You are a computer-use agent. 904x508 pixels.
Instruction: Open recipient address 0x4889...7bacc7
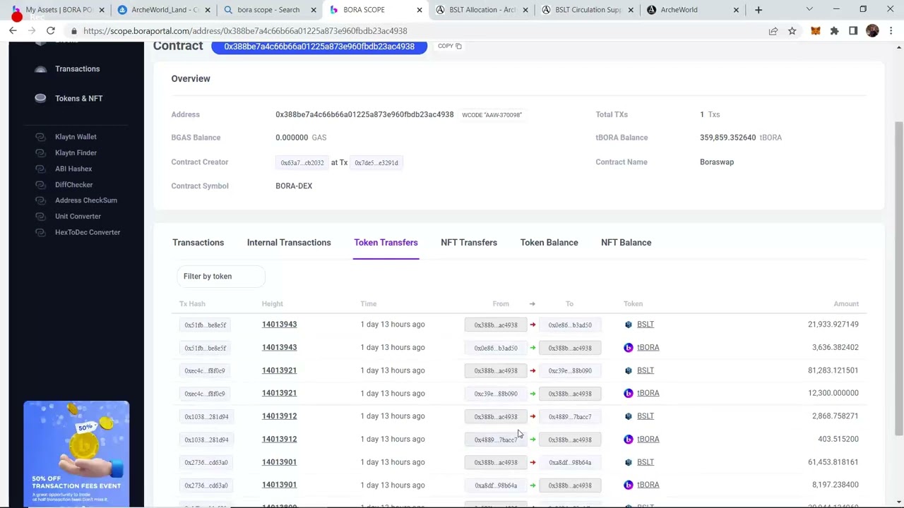(570, 416)
